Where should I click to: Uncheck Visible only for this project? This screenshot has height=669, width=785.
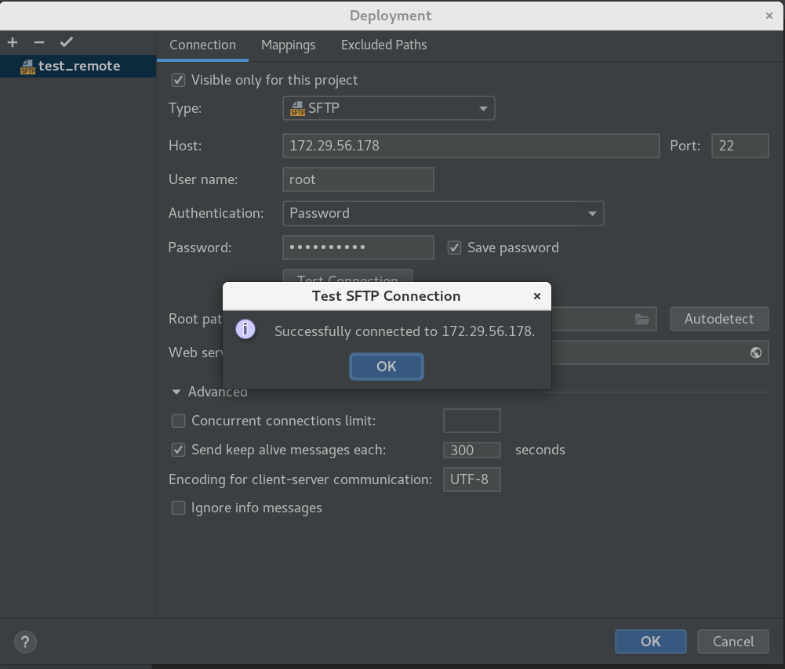(x=178, y=80)
